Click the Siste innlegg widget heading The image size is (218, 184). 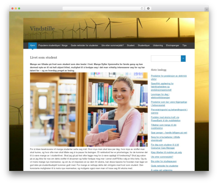pyautogui.click(x=159, y=70)
